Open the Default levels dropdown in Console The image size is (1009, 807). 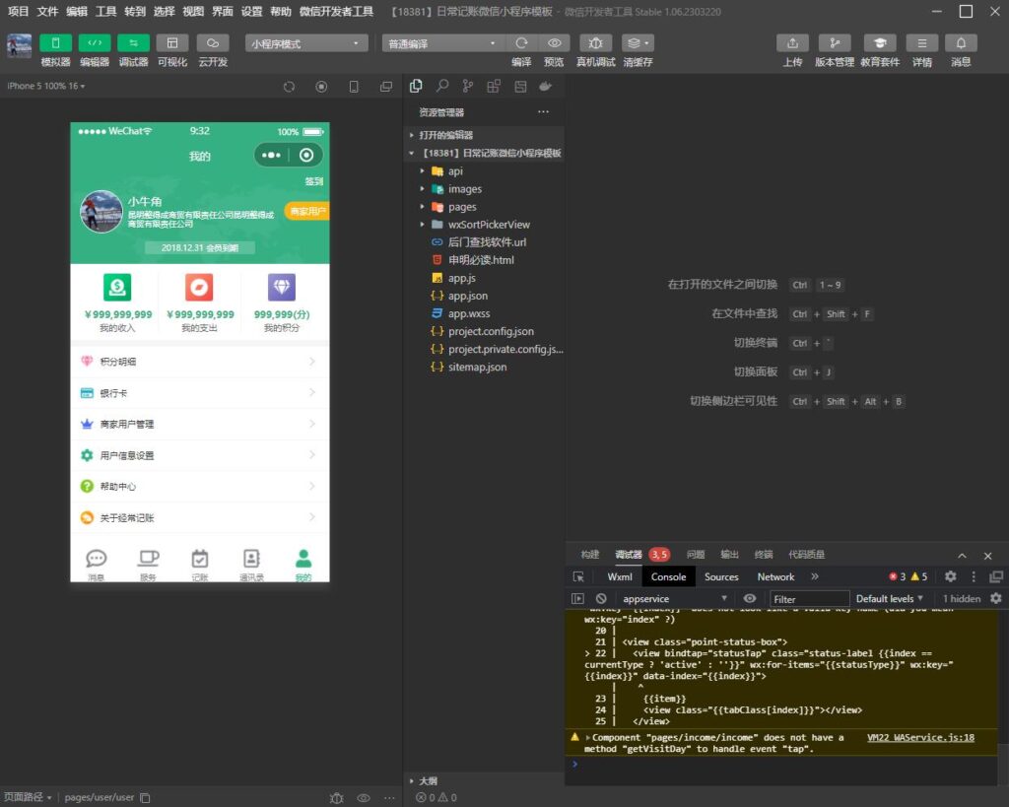point(889,598)
